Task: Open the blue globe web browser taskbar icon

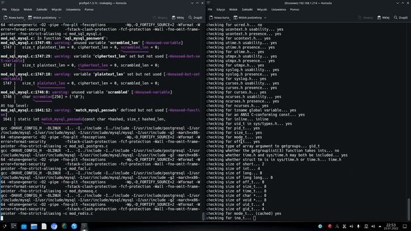Action: click(74, 227)
